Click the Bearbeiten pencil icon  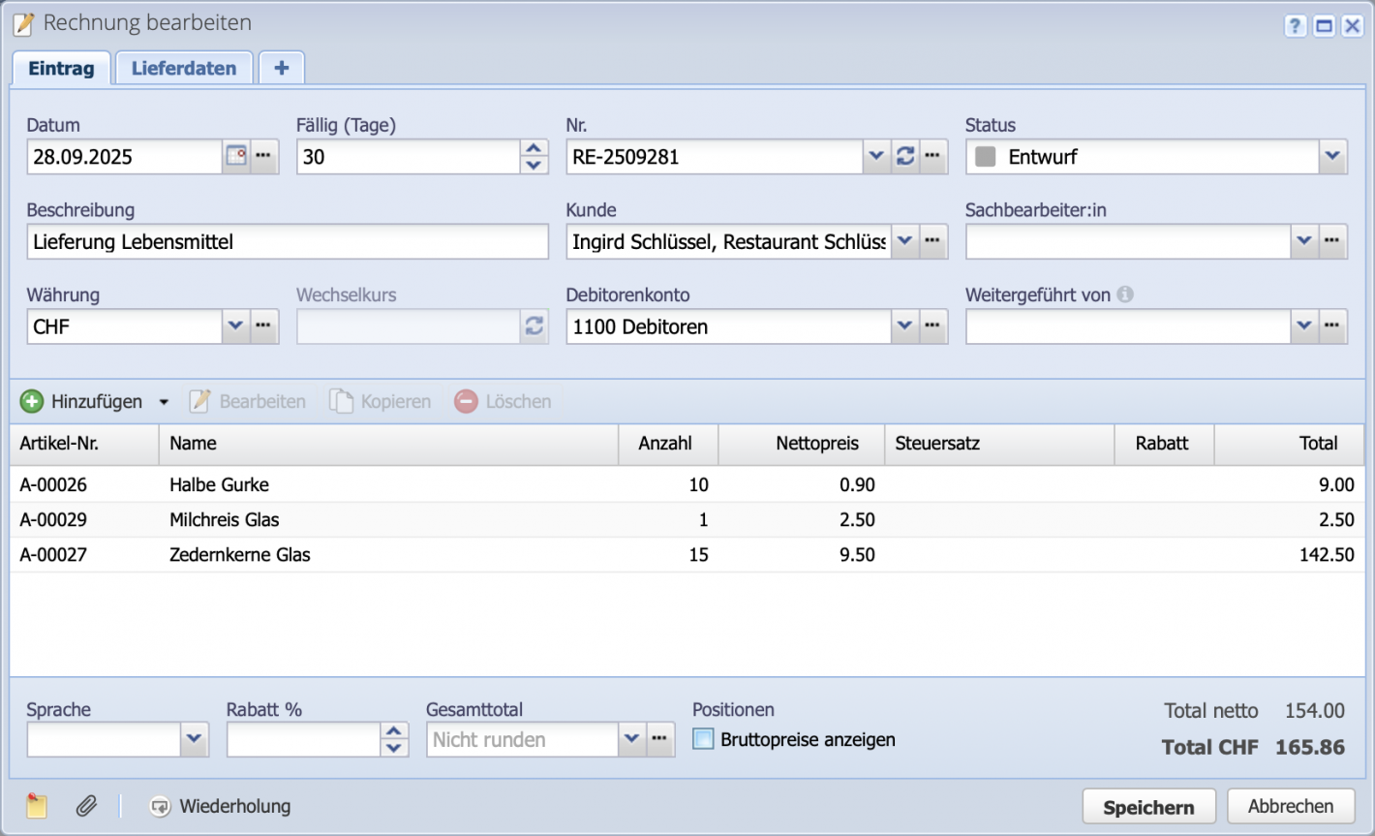[x=200, y=401]
